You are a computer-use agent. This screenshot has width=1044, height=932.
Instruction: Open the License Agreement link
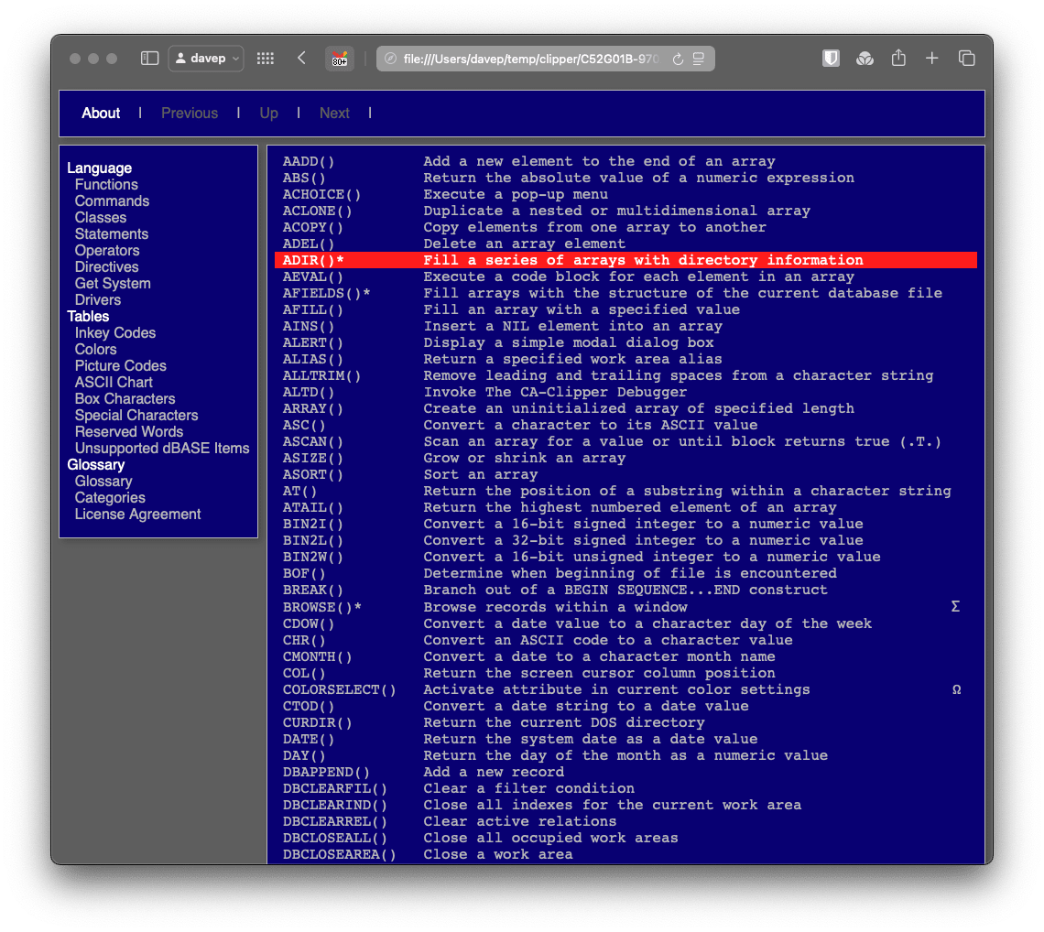click(x=137, y=514)
